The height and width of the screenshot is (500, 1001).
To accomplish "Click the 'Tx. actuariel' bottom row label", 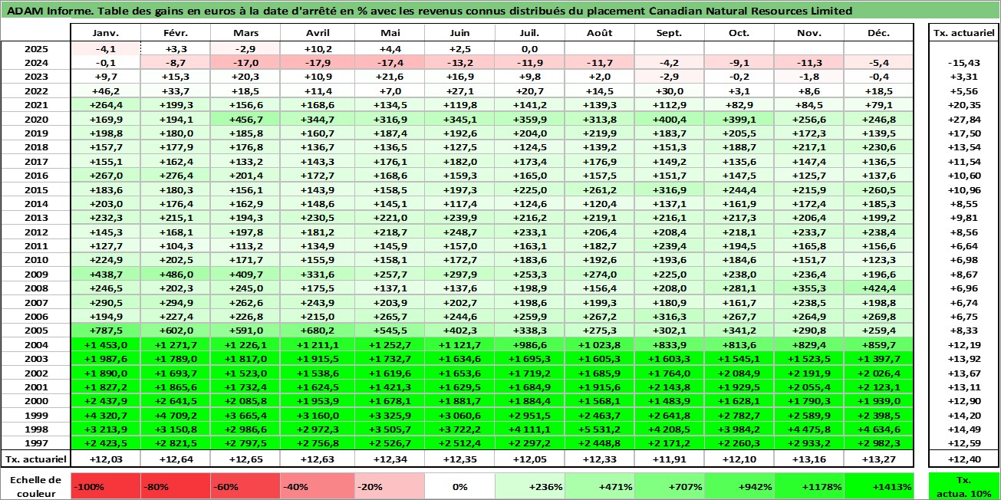I will click(36, 459).
